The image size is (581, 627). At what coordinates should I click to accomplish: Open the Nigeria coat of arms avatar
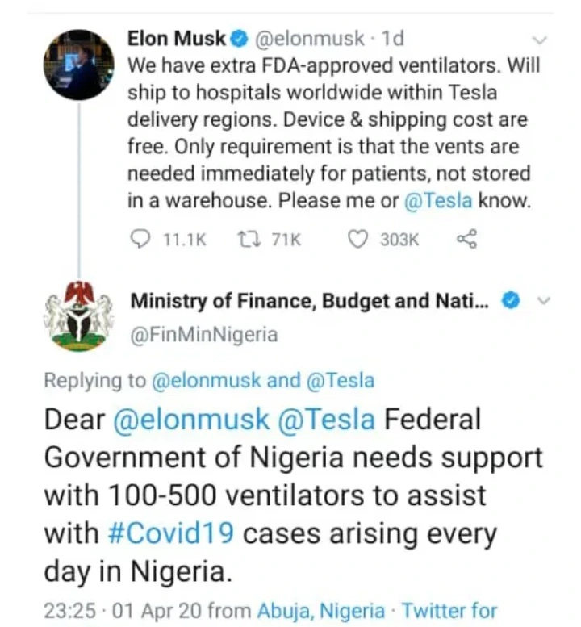[x=78, y=316]
